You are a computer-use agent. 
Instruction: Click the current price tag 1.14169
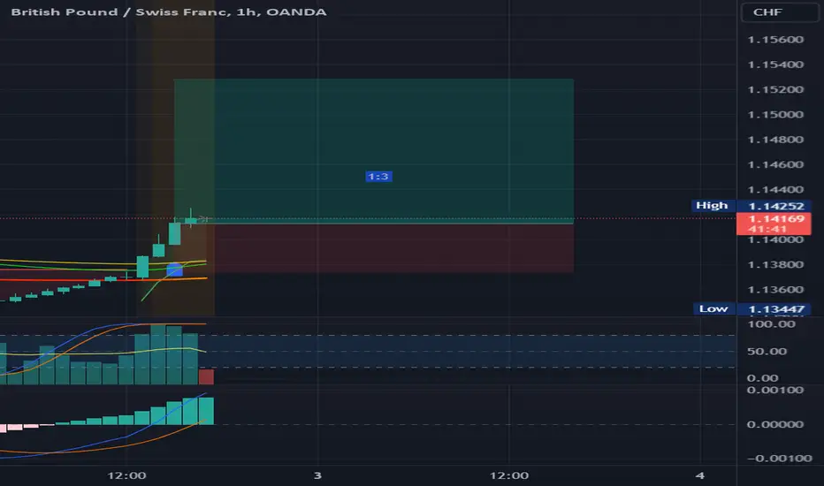[x=774, y=224]
